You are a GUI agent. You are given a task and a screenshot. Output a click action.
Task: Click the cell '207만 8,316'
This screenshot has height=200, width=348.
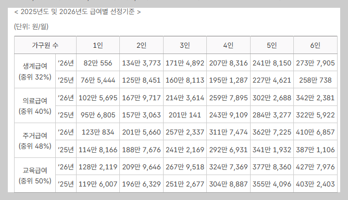click(228, 63)
